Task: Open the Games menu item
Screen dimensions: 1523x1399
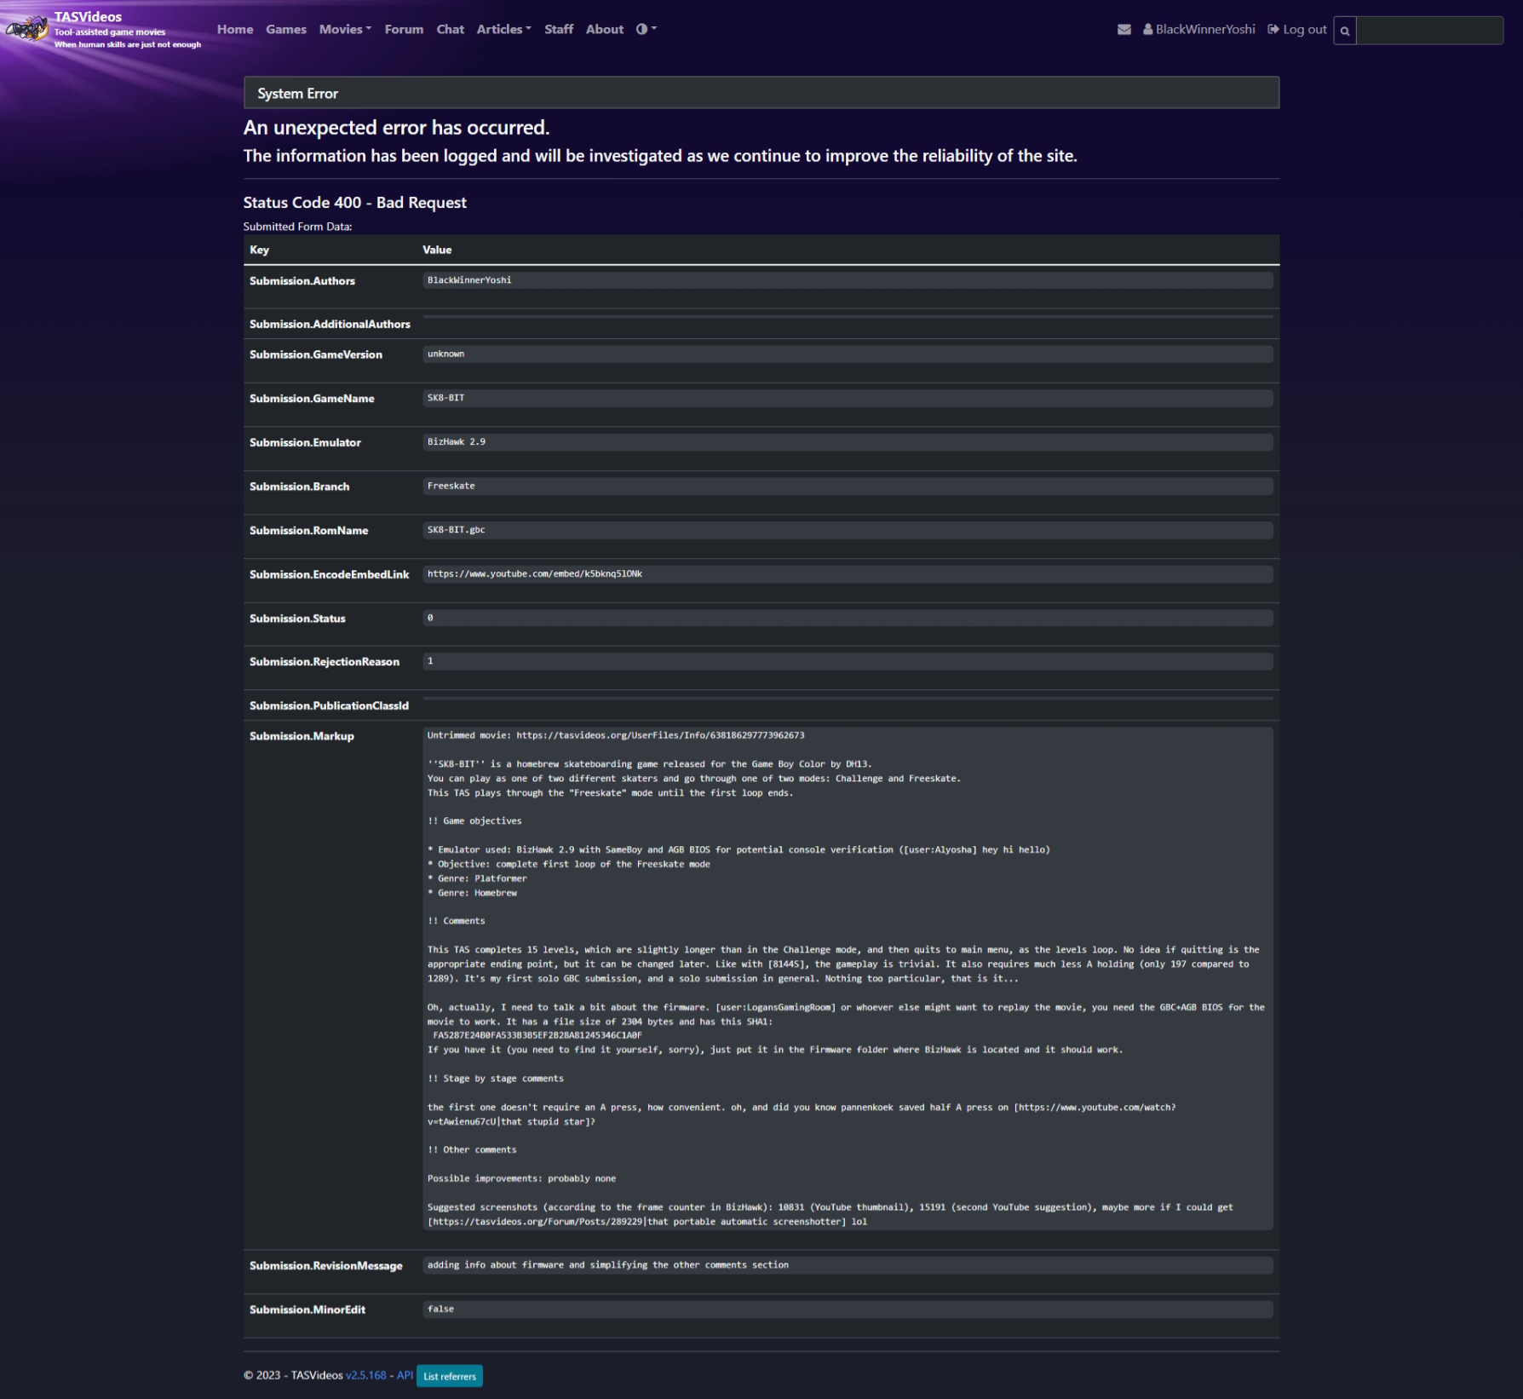Action: [x=286, y=29]
